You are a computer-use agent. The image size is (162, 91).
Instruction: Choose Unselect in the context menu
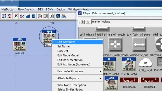[78, 51]
